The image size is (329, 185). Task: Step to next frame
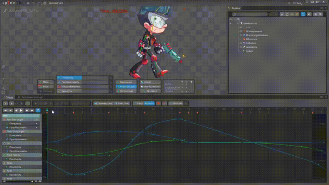click(27, 110)
